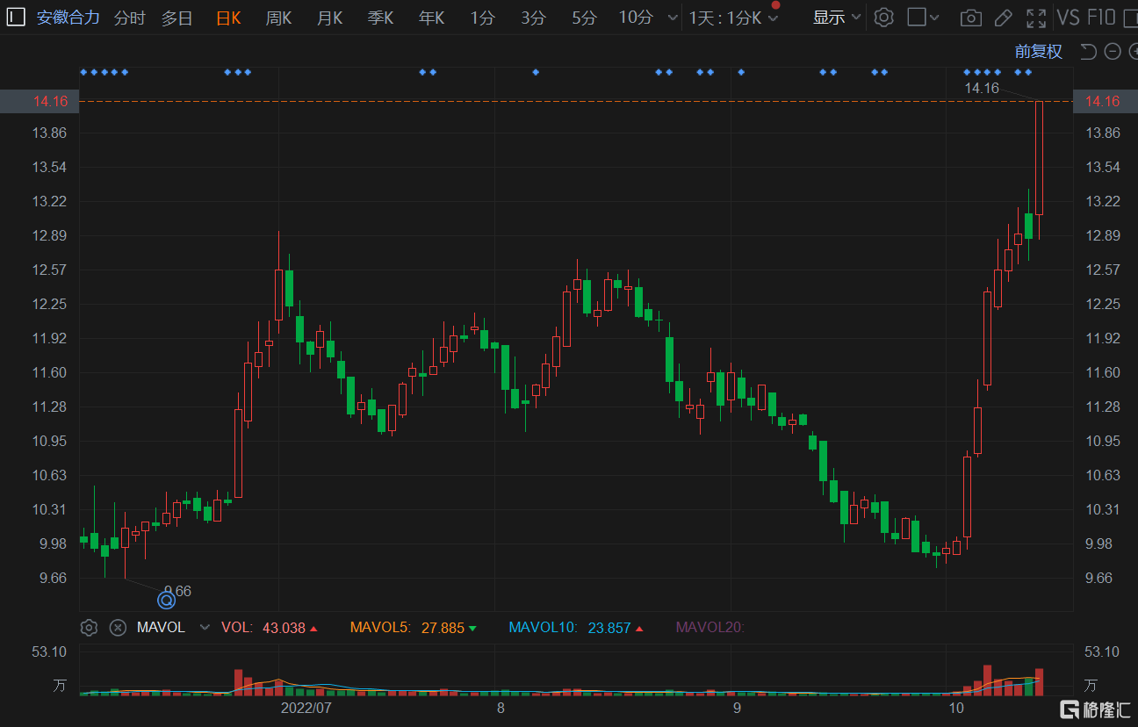Click 前复权 price adjustment link

point(1039,52)
